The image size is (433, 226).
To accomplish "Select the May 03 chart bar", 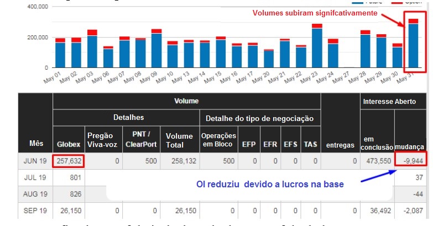I will tap(92, 51).
